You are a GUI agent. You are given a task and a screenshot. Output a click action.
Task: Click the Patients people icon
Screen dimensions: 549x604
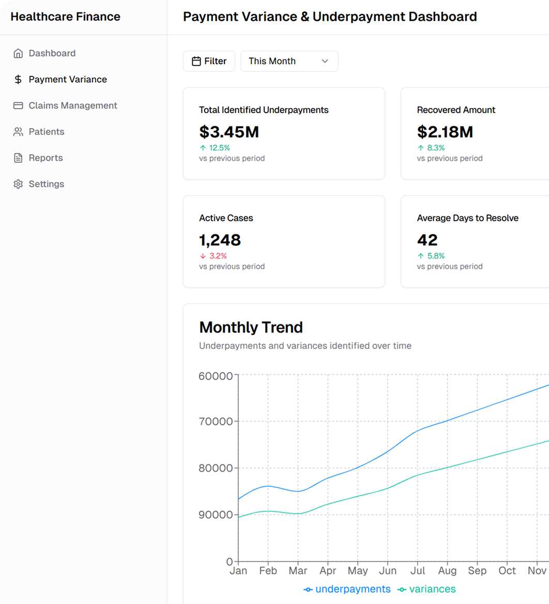[18, 132]
